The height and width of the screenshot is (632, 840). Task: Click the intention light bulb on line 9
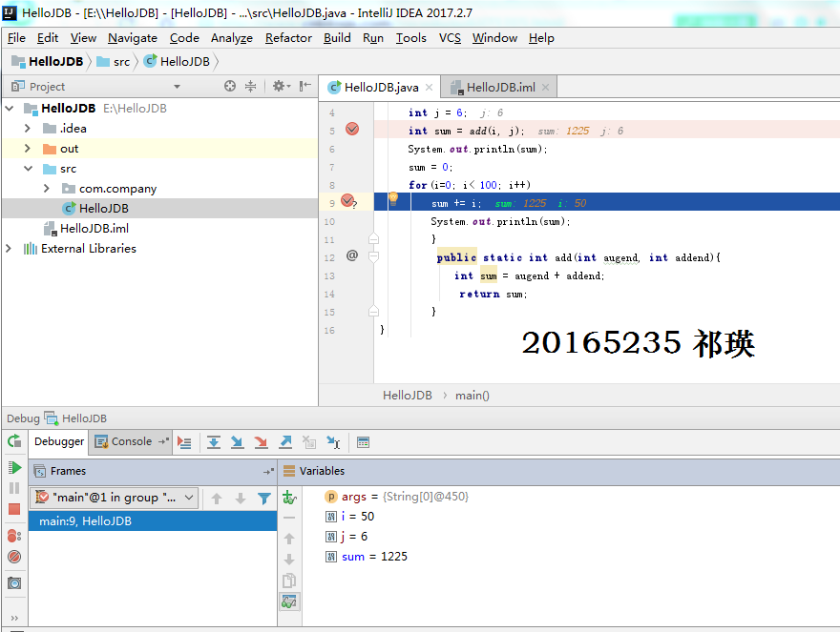[x=393, y=198]
